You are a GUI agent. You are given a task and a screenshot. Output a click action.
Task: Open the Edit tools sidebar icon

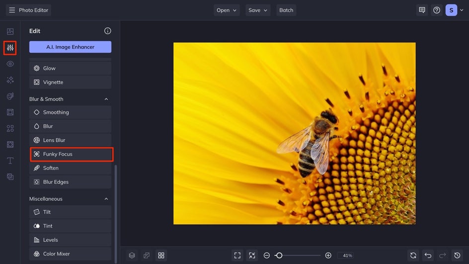pyautogui.click(x=10, y=48)
